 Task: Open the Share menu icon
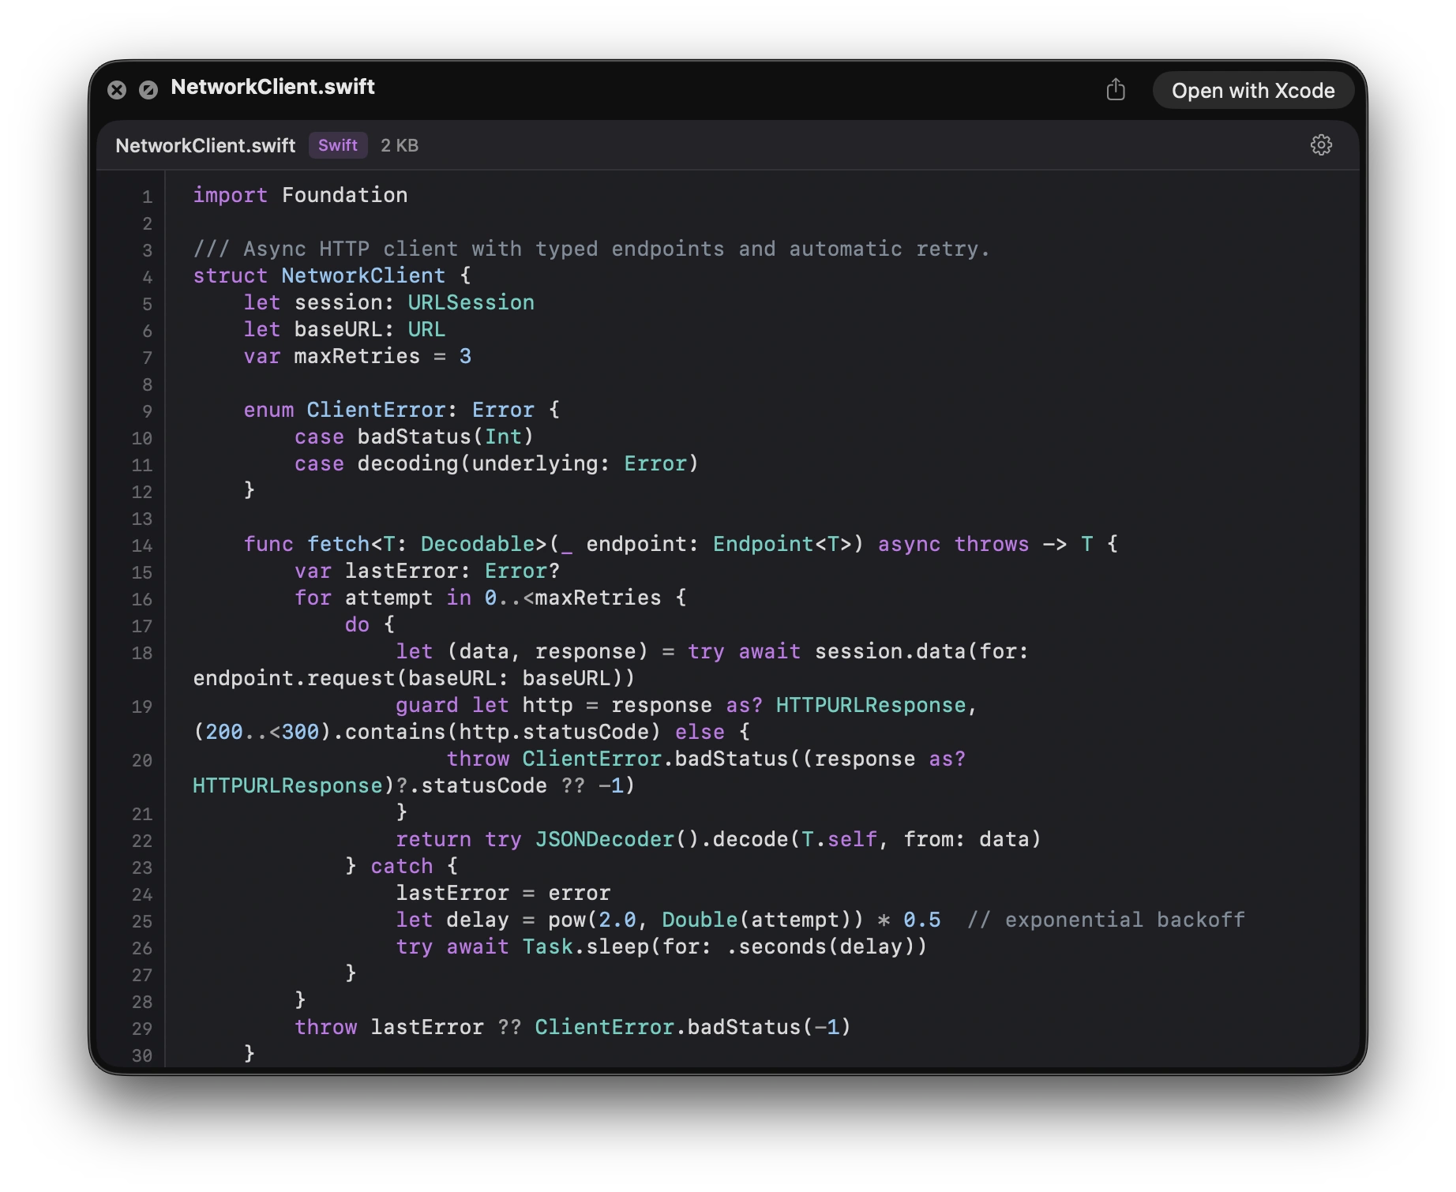1116,89
